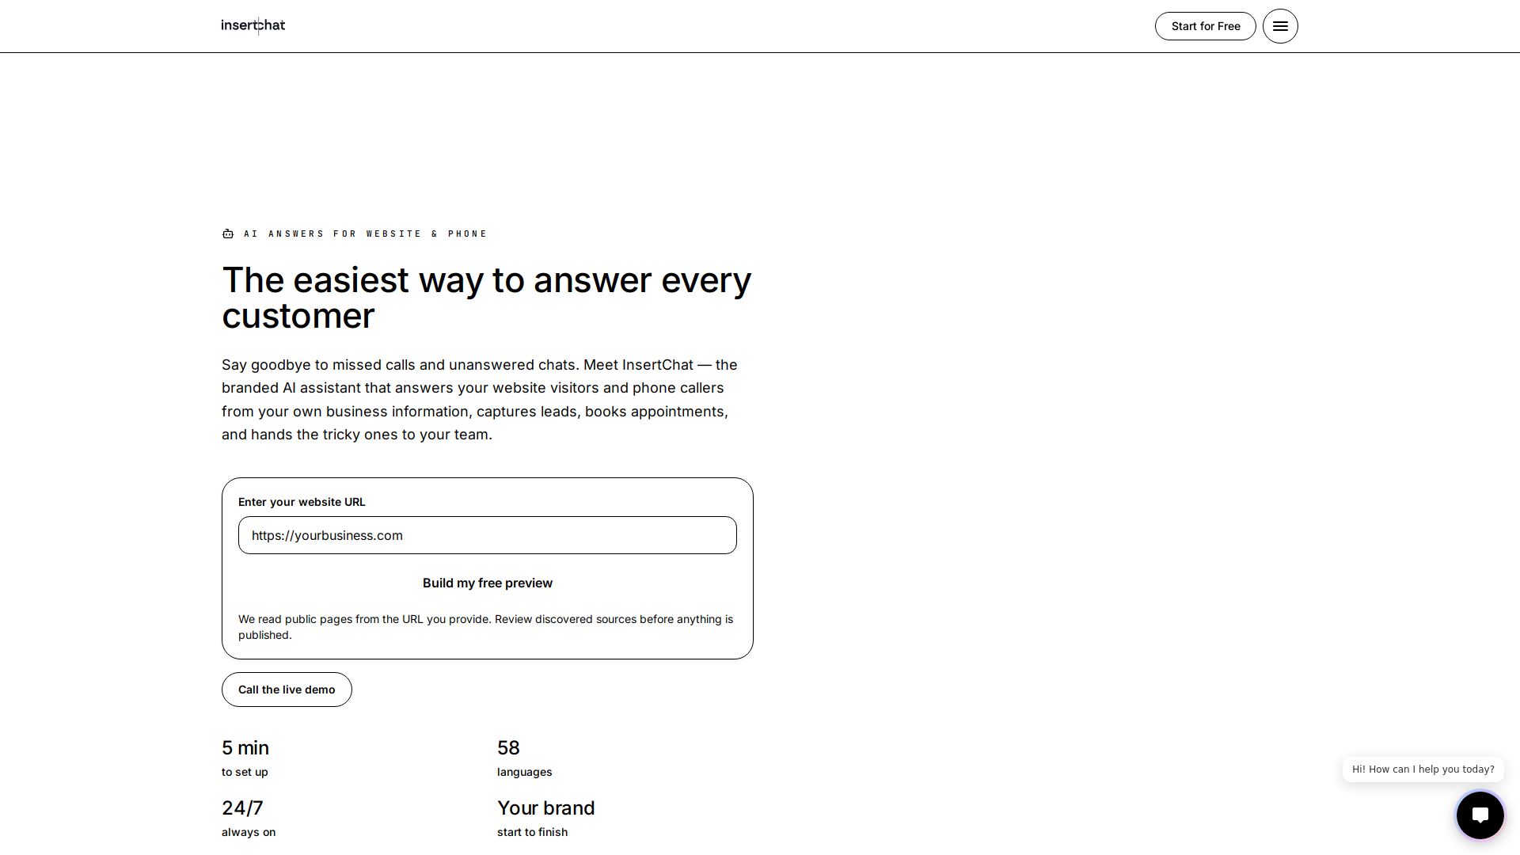1520x855 pixels.
Task: Focus the website URL input field
Action: (488, 535)
